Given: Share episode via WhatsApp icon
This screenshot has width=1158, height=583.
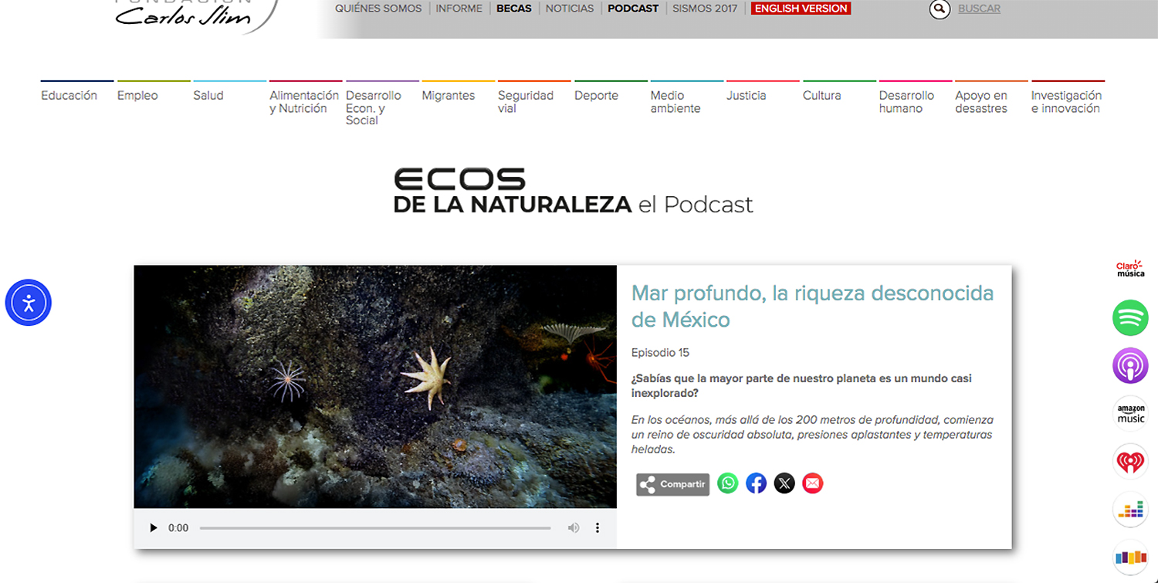Looking at the screenshot, I should tap(727, 483).
